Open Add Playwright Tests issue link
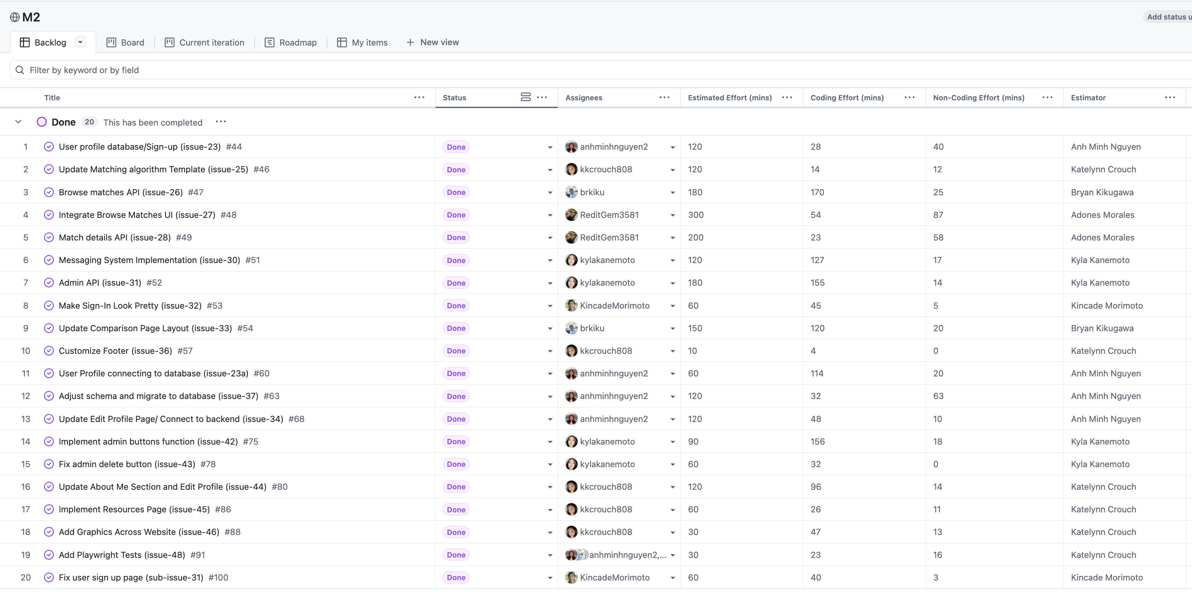 pos(122,554)
